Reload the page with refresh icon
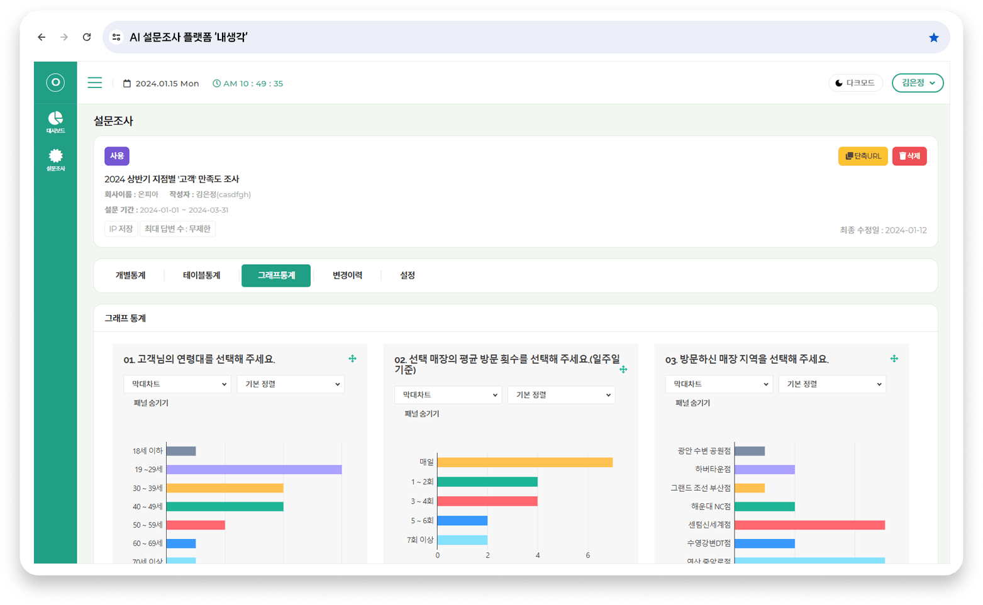983x605 pixels. (87, 37)
